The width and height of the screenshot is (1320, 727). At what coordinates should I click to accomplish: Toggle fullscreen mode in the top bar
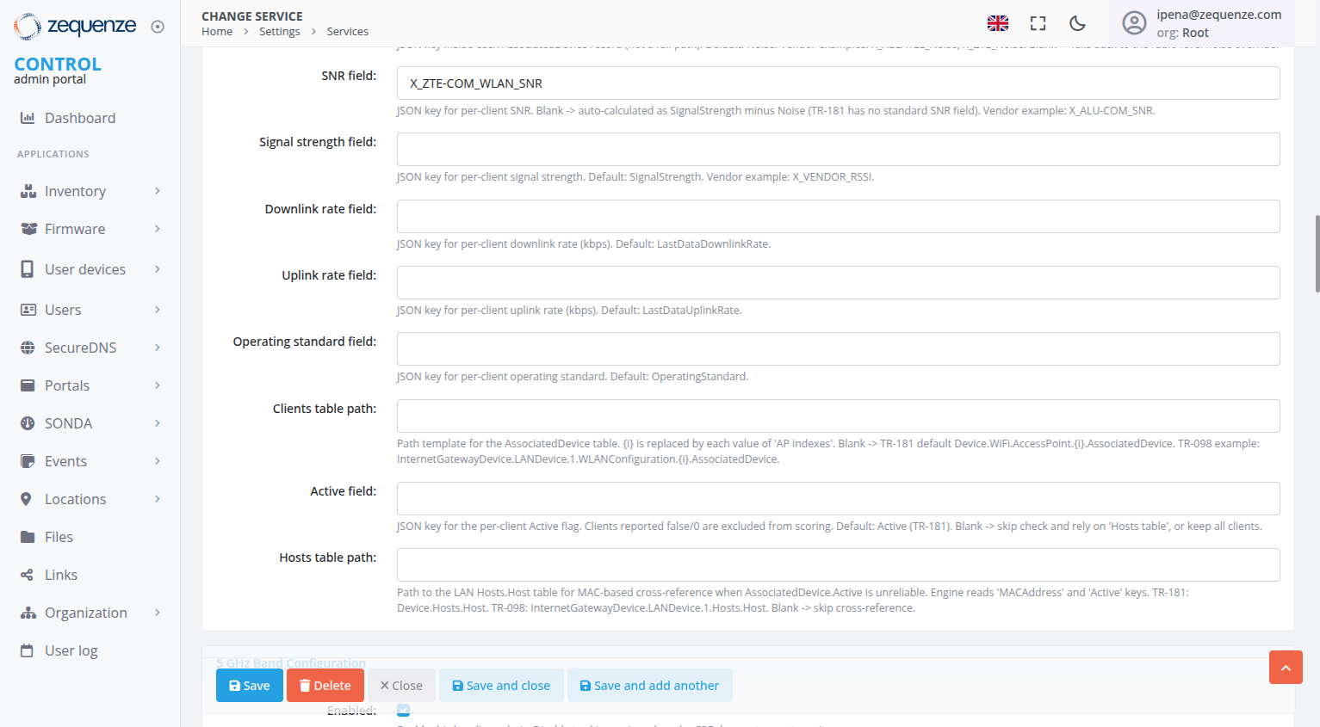(x=1037, y=23)
